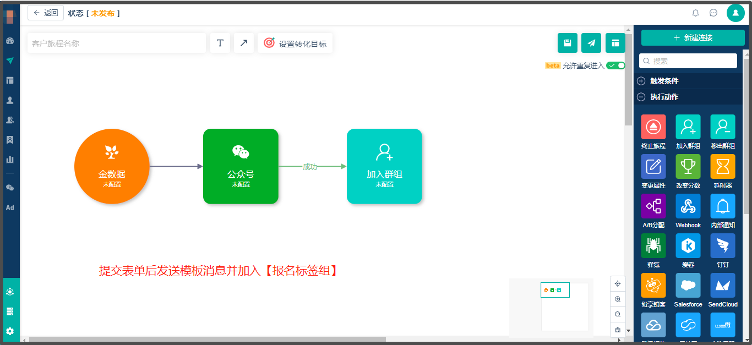752x345 pixels.
Task: Select the 加入群组 action in the panel
Action: pos(688,127)
